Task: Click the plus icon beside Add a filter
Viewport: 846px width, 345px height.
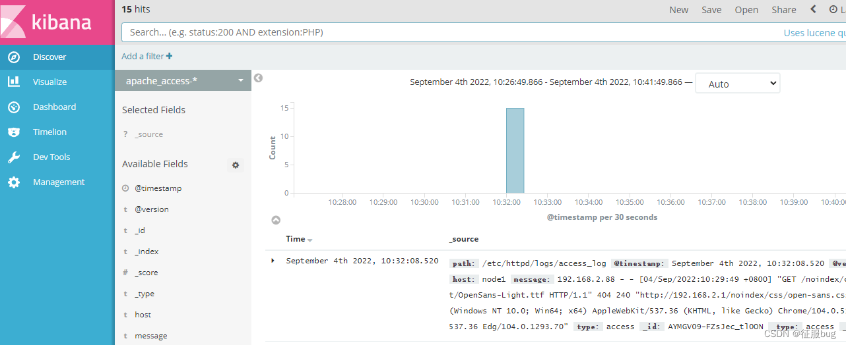Action: click(x=170, y=57)
